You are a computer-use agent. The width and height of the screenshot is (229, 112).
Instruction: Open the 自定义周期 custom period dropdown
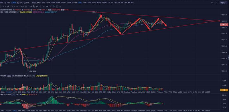(x=37, y=3)
